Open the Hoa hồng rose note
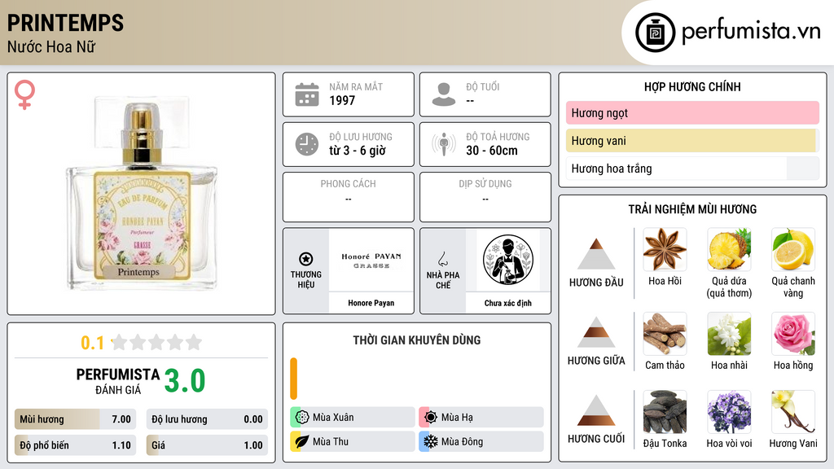Viewport: 834px width, 469px height. 793,333
